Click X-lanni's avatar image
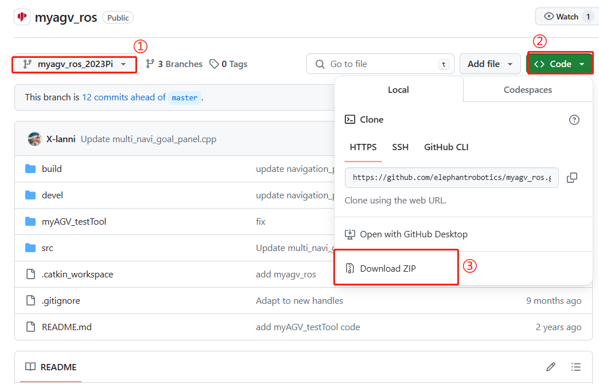 pos(35,139)
